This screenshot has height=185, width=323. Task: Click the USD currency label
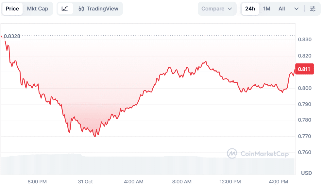[x=306, y=173]
